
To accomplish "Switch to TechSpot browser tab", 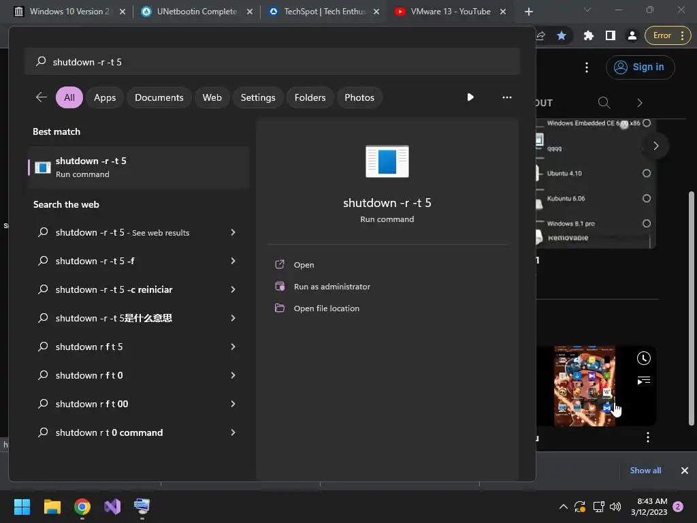I will 325,12.
